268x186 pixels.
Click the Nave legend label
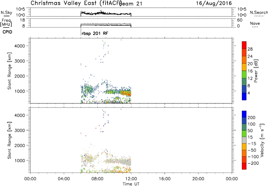point(255,24)
